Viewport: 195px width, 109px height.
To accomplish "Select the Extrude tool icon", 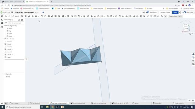I will click(x=22, y=16).
